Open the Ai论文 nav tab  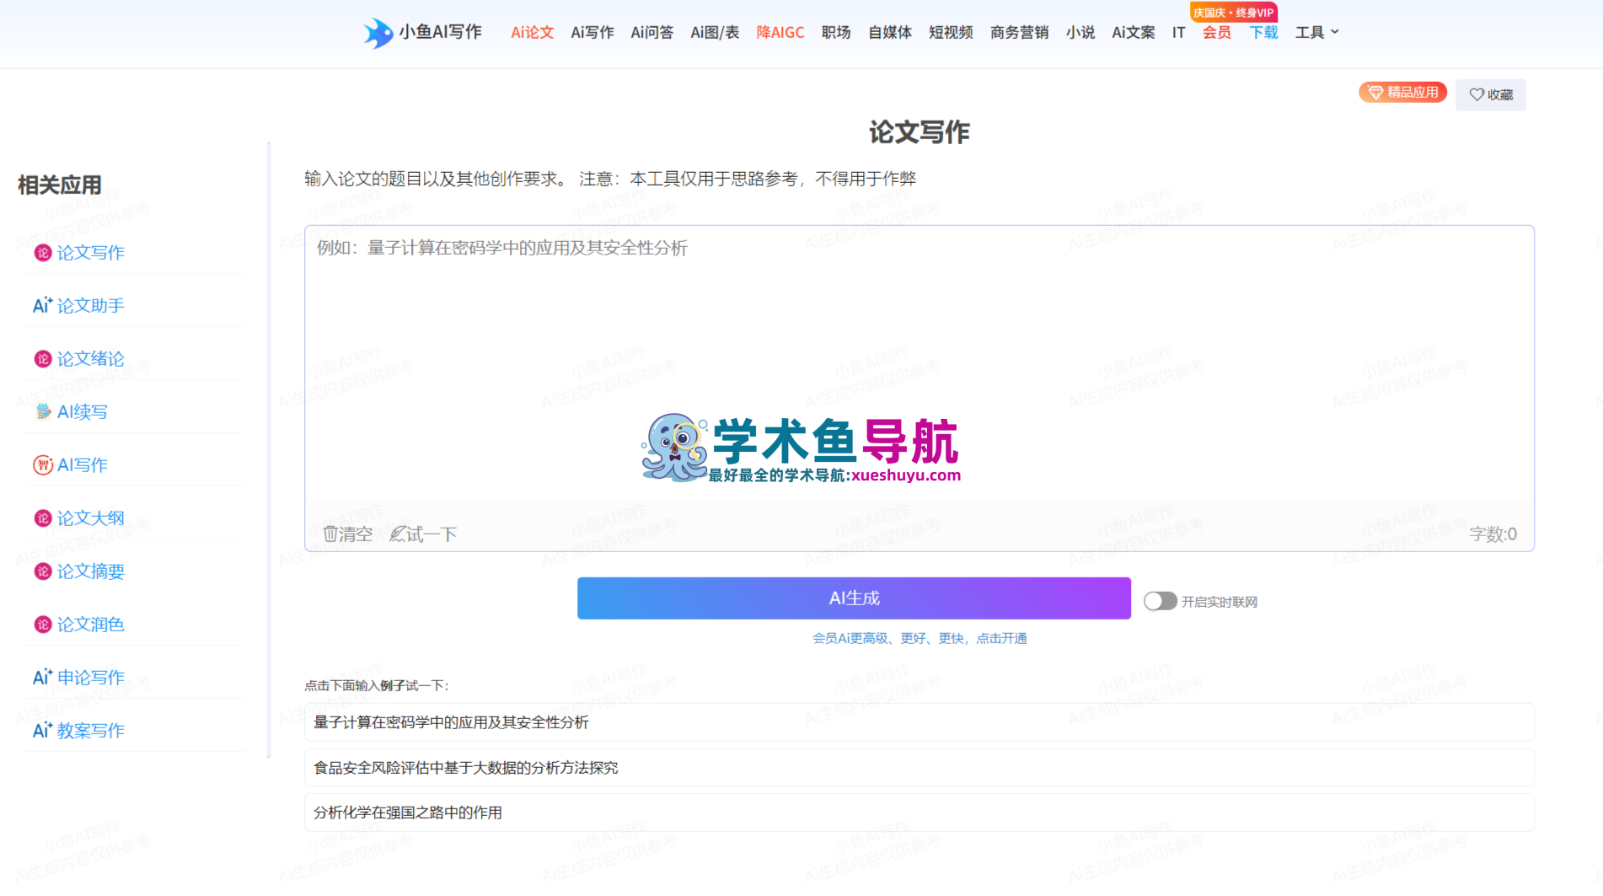click(x=533, y=33)
